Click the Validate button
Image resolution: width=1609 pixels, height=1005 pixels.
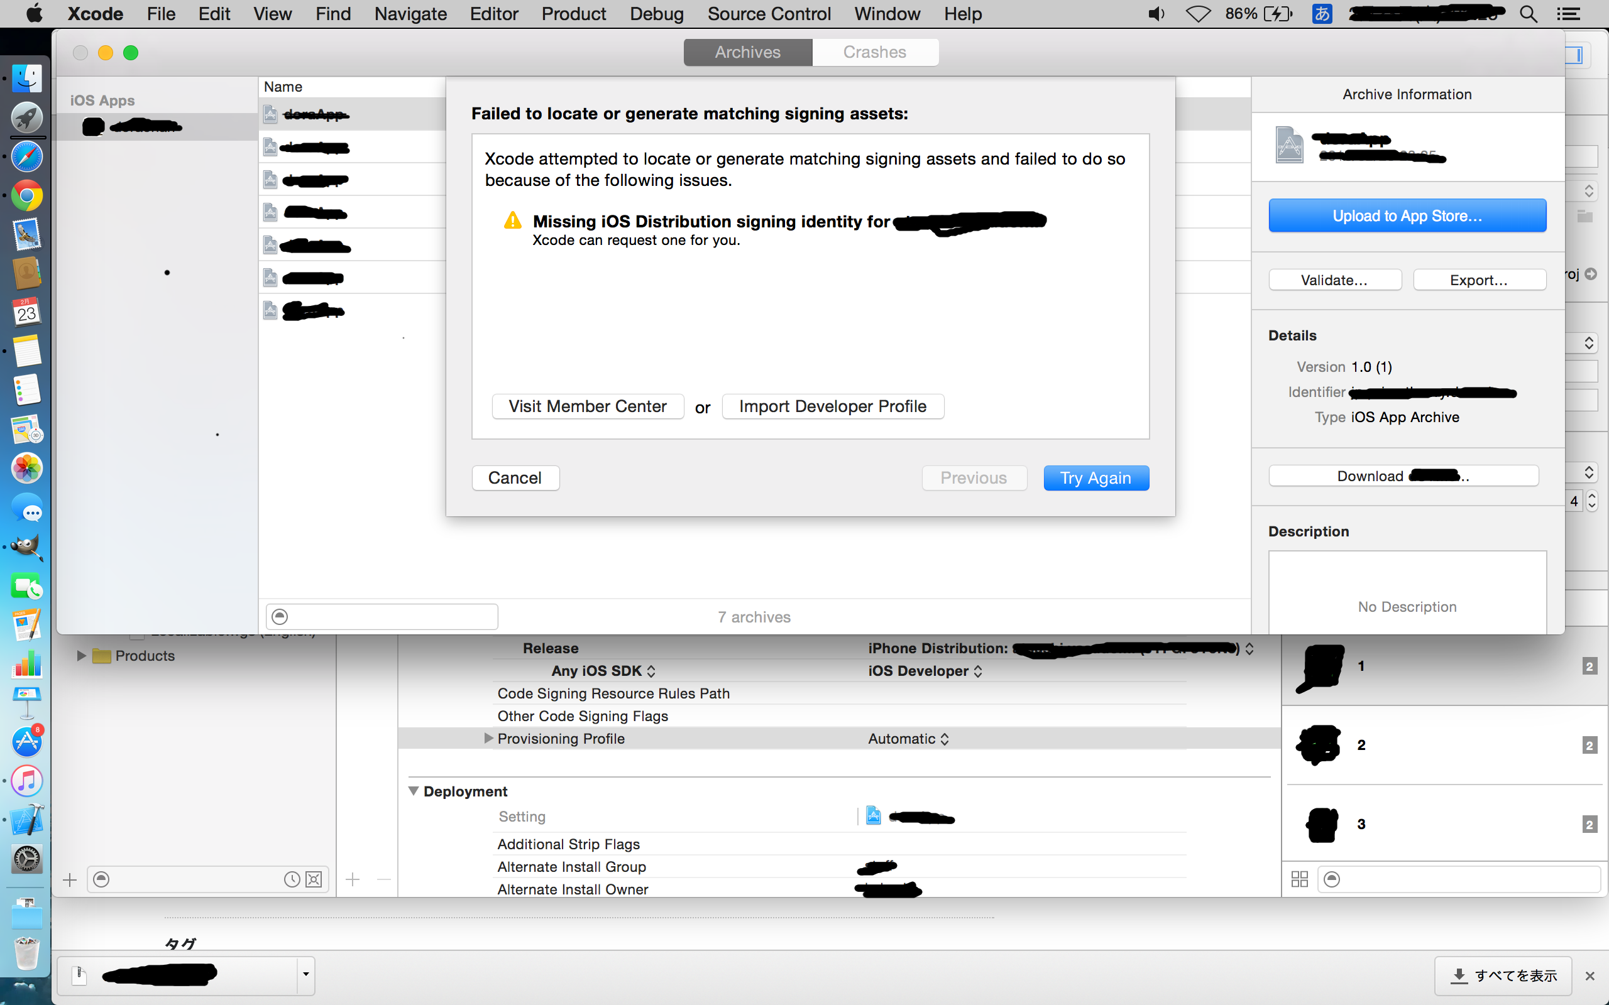click(1334, 280)
